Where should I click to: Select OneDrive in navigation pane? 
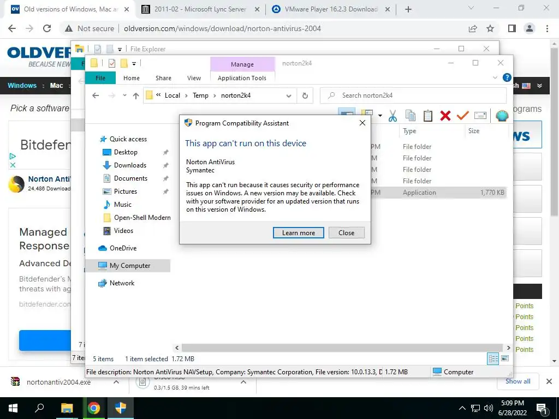[123, 248]
